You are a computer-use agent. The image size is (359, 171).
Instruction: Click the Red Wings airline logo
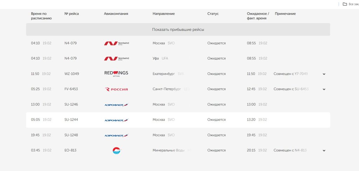(116, 74)
